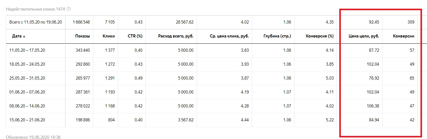This screenshot has width=427, height=139.
Task: Select the 08.06.20 – 14.06.20 row
Action: tap(27, 106)
